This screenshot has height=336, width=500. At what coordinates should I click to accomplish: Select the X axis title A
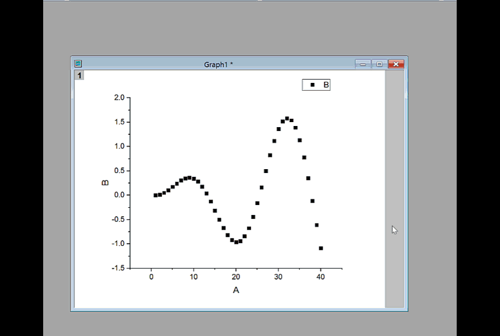[236, 290]
